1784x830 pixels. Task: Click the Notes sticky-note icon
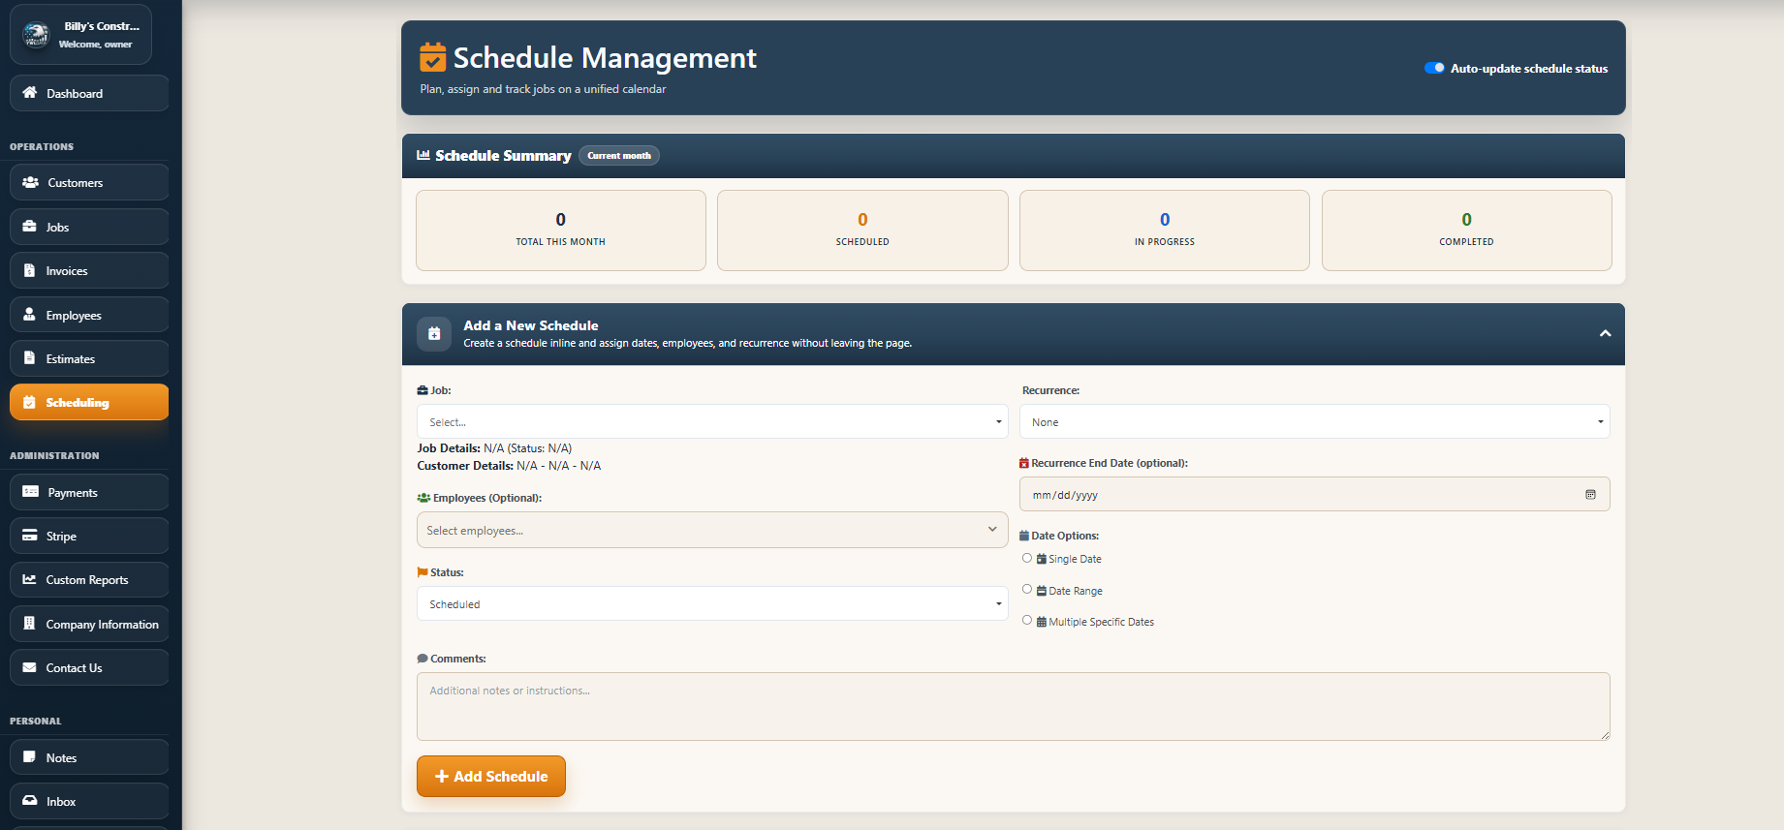point(29,757)
